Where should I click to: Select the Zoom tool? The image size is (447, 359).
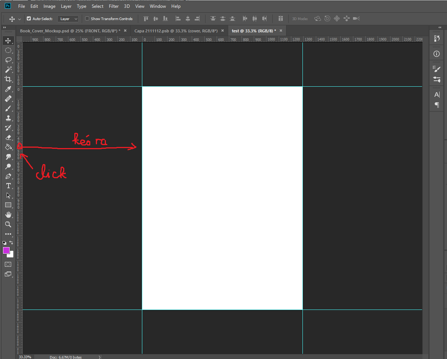point(8,224)
